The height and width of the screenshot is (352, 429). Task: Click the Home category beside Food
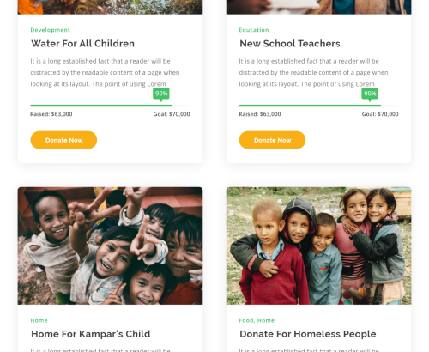pos(266,320)
